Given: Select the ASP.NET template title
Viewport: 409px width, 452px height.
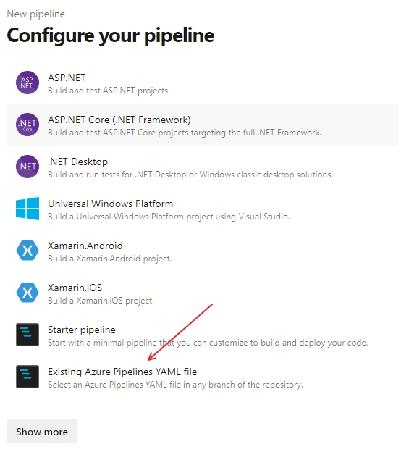Looking at the screenshot, I should pyautogui.click(x=67, y=78).
